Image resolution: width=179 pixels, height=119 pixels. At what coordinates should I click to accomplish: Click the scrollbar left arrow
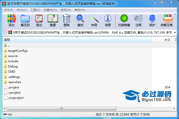[5, 109]
